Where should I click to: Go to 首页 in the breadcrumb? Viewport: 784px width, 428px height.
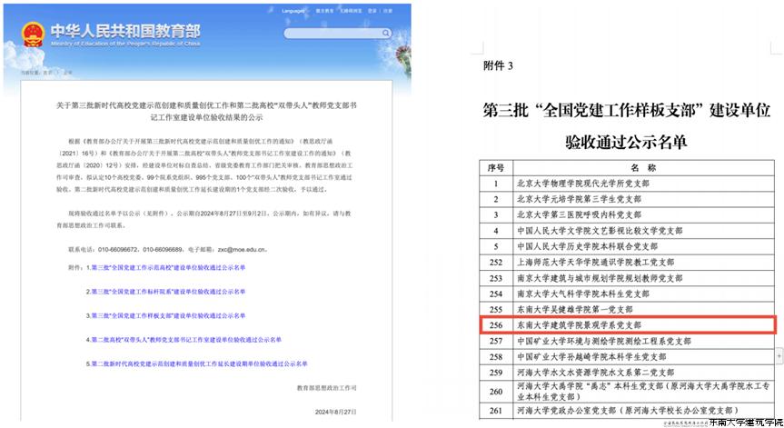pos(48,72)
